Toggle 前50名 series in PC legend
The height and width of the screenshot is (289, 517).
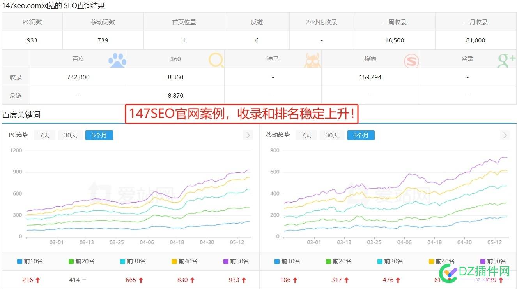pyautogui.click(x=236, y=261)
